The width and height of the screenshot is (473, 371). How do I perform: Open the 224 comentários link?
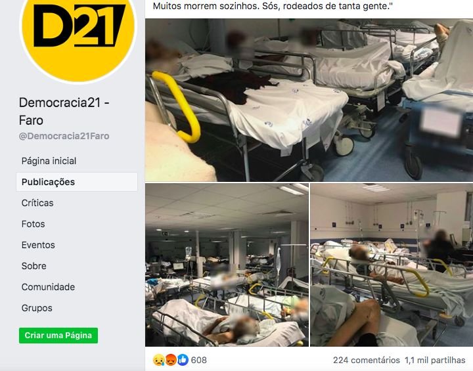pyautogui.click(x=366, y=360)
